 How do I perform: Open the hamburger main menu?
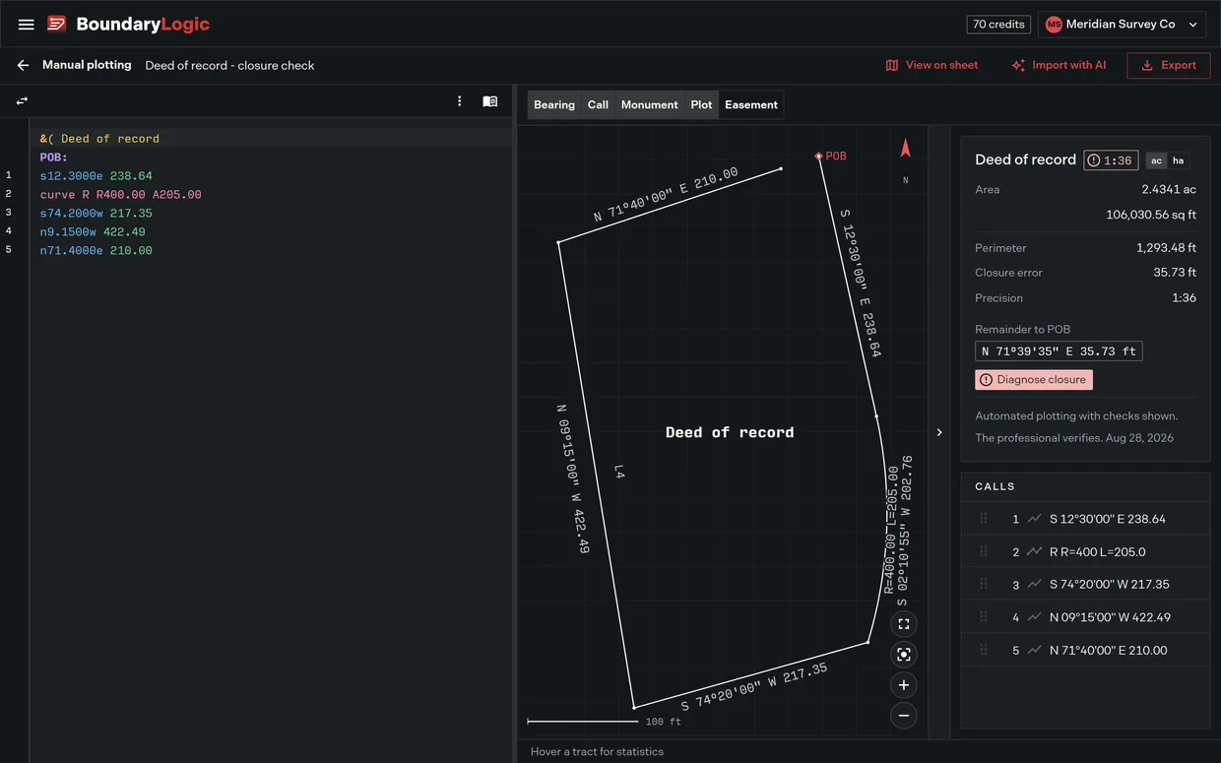click(27, 25)
